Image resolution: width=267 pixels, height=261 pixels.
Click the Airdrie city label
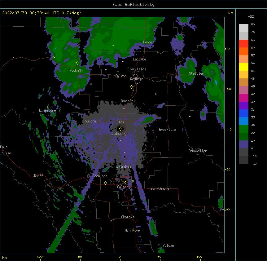click(125, 166)
